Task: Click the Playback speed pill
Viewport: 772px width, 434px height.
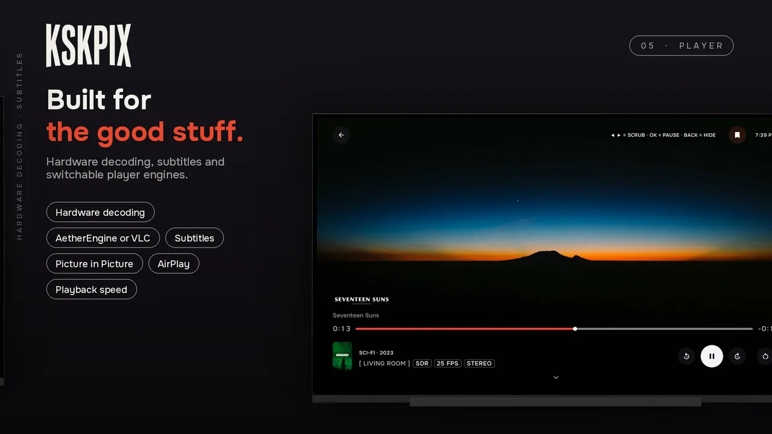Action: 92,289
